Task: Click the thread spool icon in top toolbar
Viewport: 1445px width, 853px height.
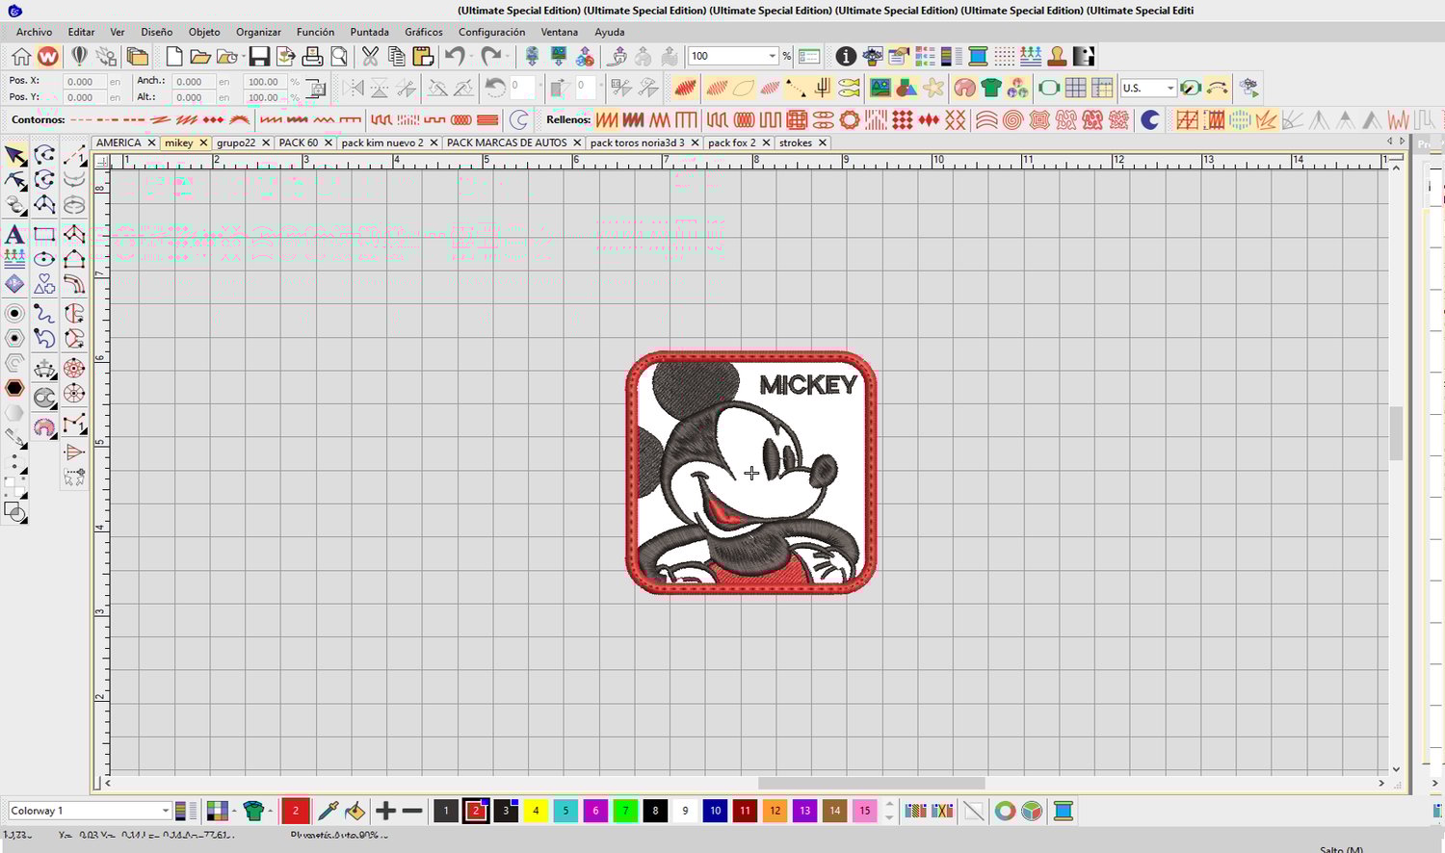Action: pos(978,56)
